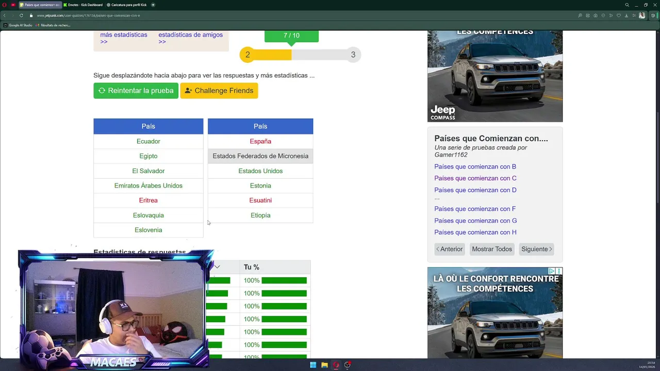Viewport: 660px width, 371px height.
Task: Open Países que comienzan con C
Action: point(475,178)
